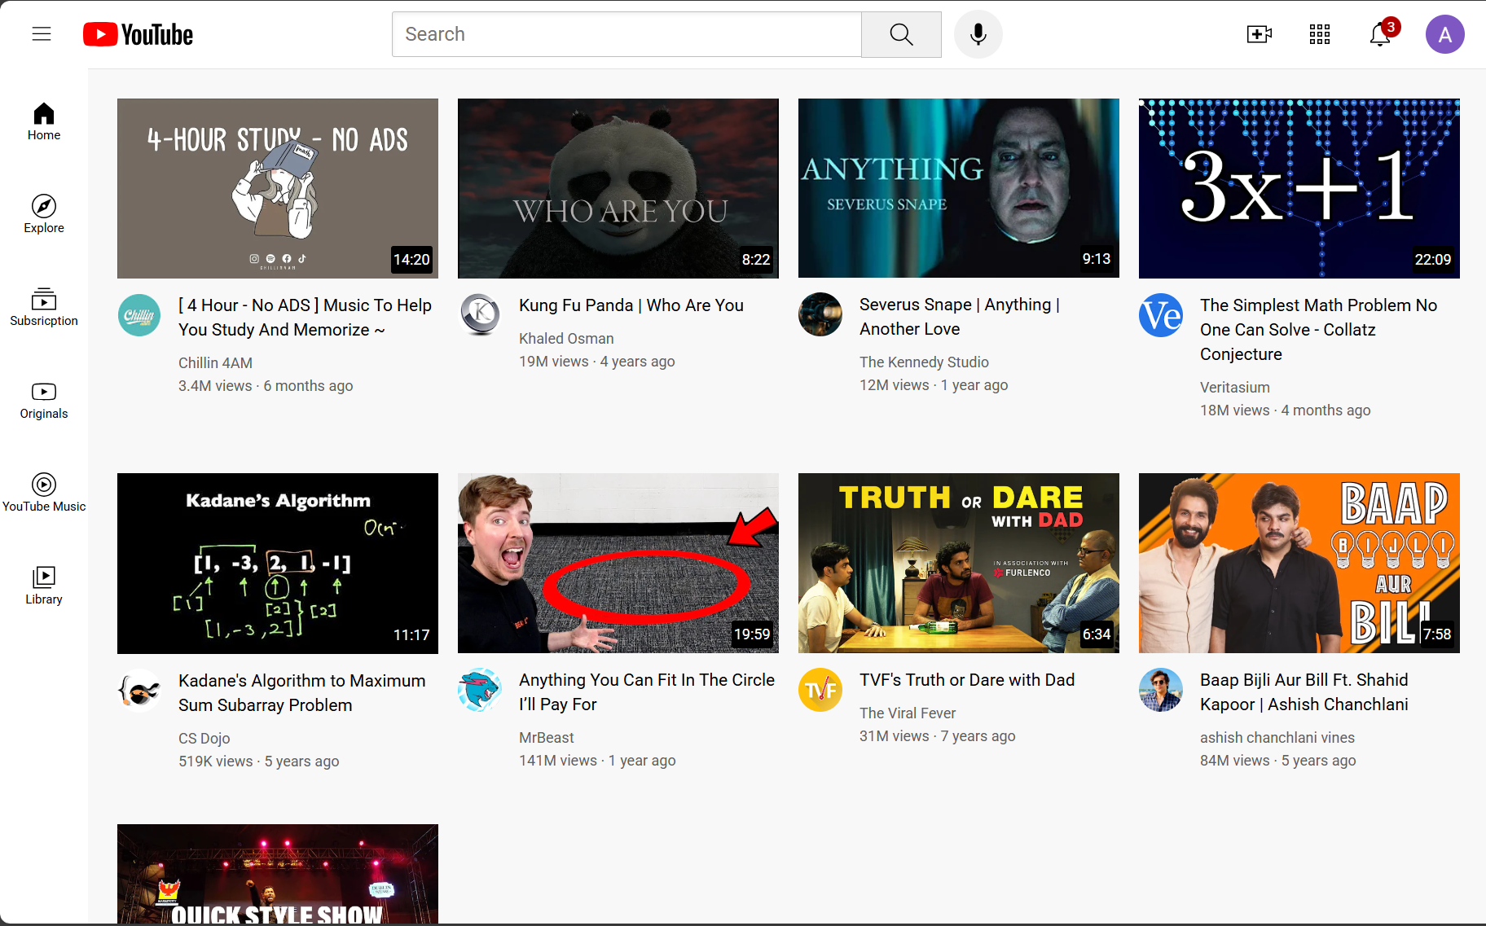Open the Kung Fu Panda video title
The image size is (1486, 926).
click(x=631, y=305)
